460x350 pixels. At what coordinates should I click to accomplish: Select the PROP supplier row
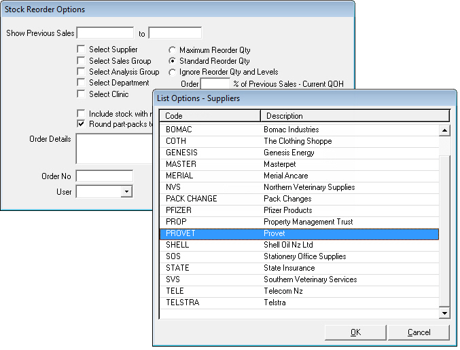[x=299, y=222]
